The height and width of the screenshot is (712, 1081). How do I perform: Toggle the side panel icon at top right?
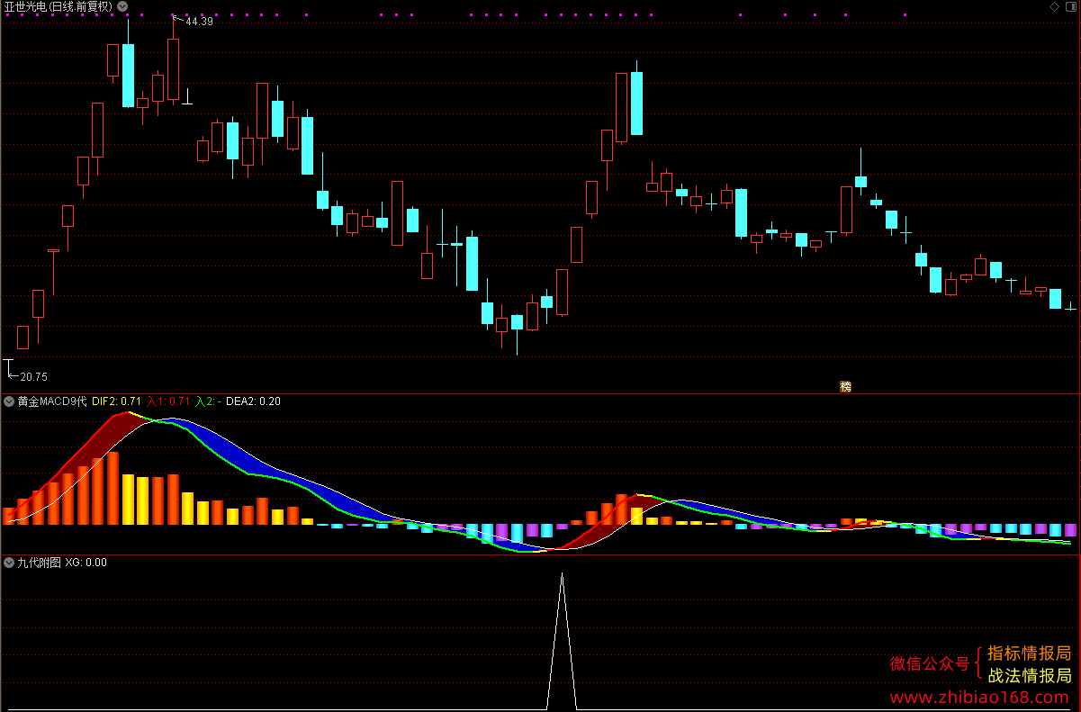click(1071, 6)
